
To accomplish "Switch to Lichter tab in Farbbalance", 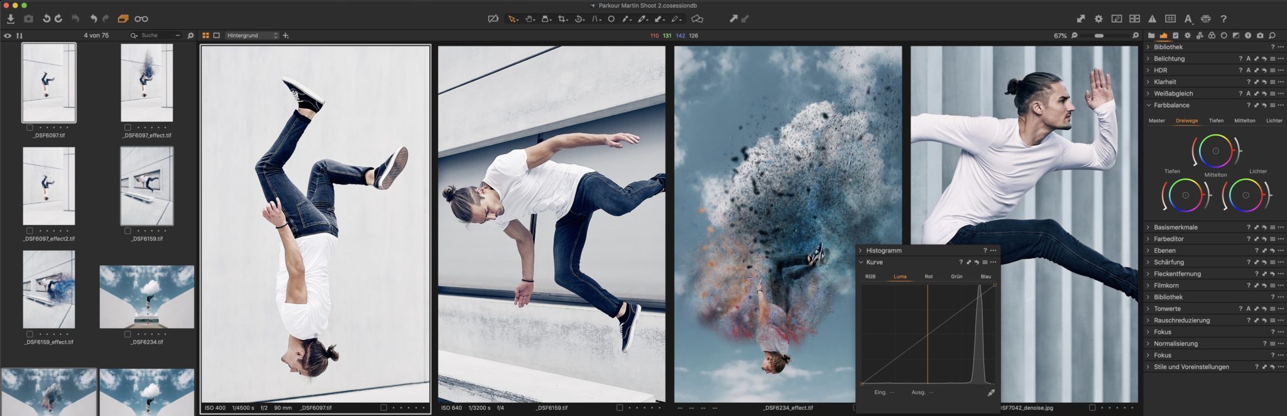I will (1274, 121).
